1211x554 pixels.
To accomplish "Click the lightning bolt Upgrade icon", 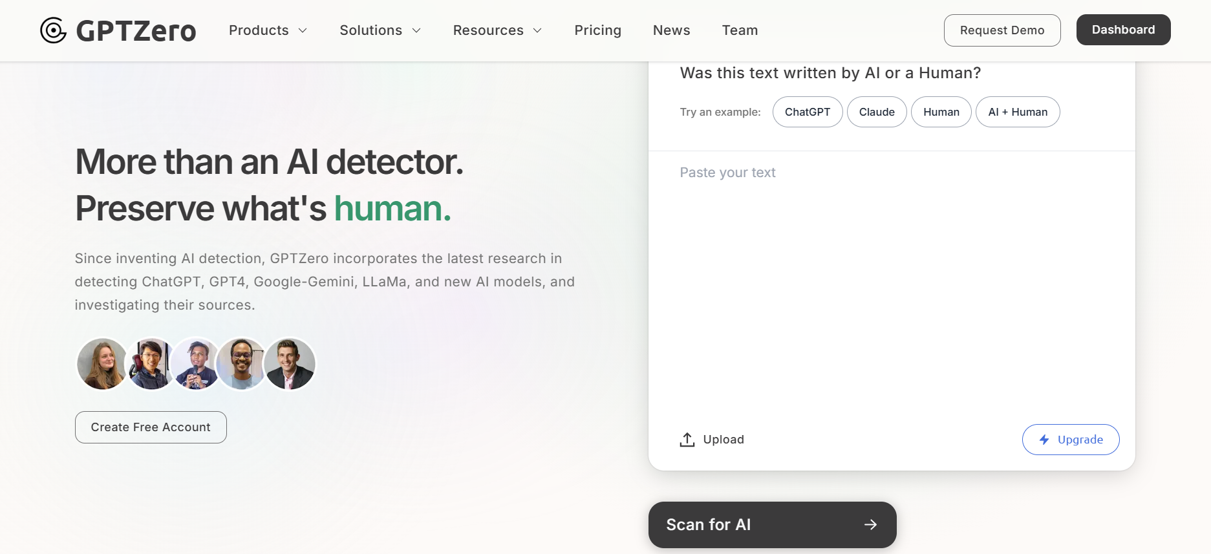I will coord(1044,440).
